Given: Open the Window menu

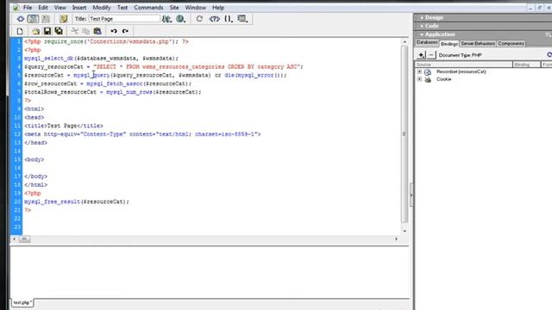Looking at the screenshot, I should tap(196, 8).
